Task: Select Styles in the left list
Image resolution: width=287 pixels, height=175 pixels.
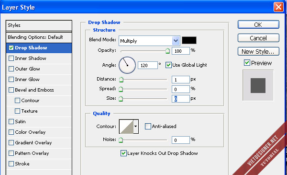Action: click(x=39, y=25)
